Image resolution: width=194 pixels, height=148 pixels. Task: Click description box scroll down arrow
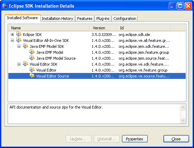coord(183,120)
